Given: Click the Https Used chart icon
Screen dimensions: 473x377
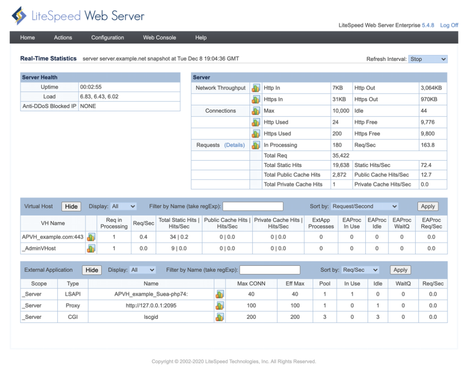Looking at the screenshot, I should click(256, 133).
